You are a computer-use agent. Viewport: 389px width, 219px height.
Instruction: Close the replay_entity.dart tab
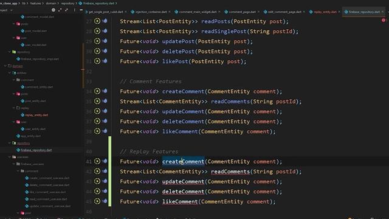tap(339, 12)
